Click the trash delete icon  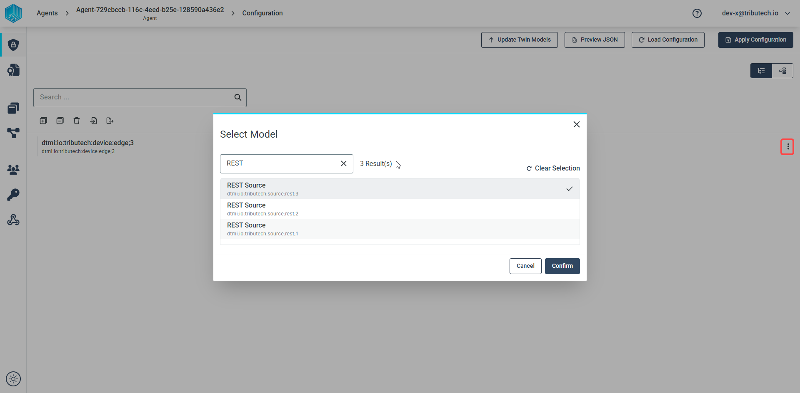point(77,121)
